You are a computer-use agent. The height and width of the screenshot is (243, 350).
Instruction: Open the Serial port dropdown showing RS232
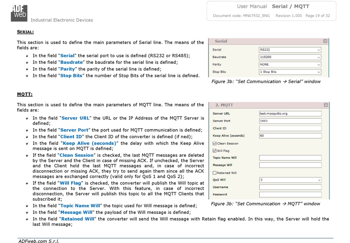(290, 50)
